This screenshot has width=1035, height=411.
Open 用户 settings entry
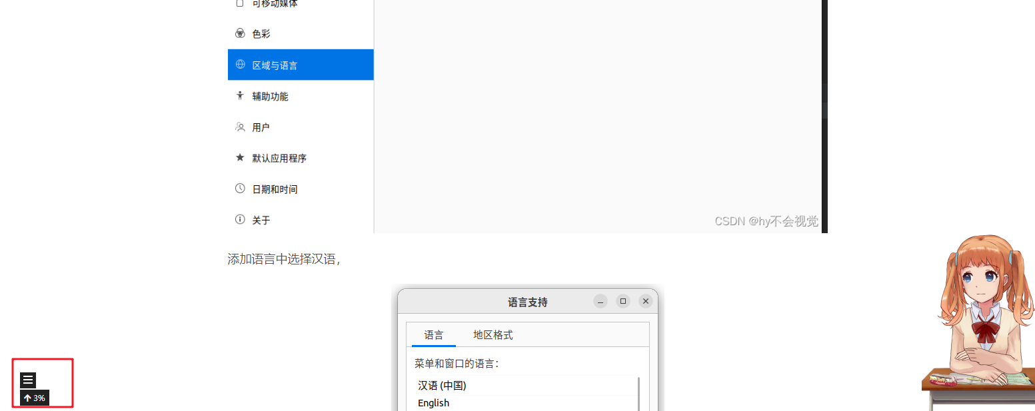(301, 127)
